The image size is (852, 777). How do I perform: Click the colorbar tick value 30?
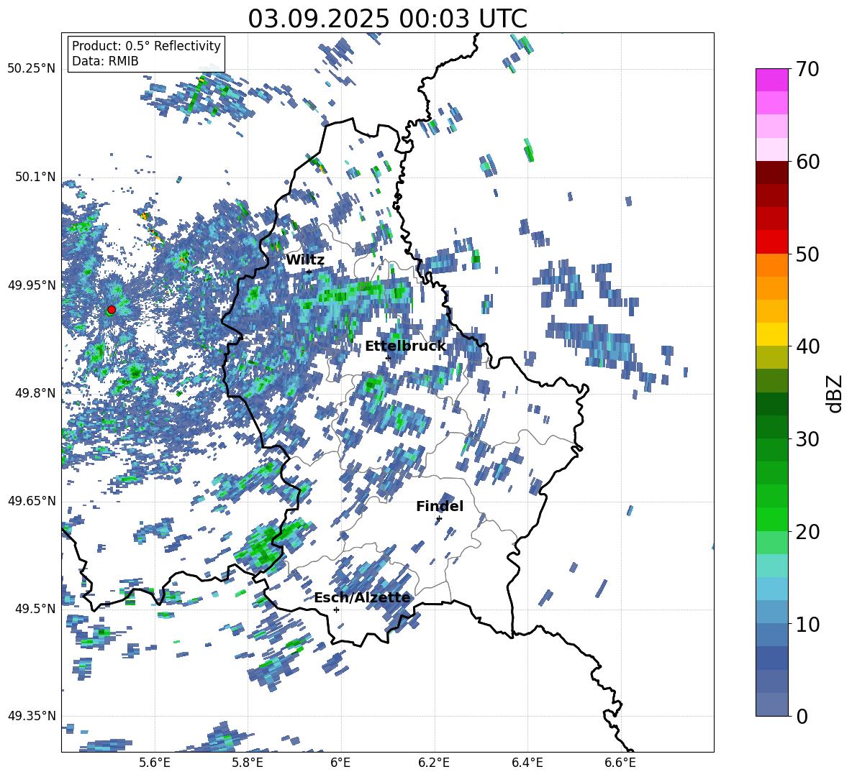point(808,439)
